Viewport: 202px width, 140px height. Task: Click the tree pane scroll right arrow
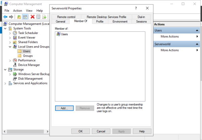pyautogui.click(x=47, y=131)
